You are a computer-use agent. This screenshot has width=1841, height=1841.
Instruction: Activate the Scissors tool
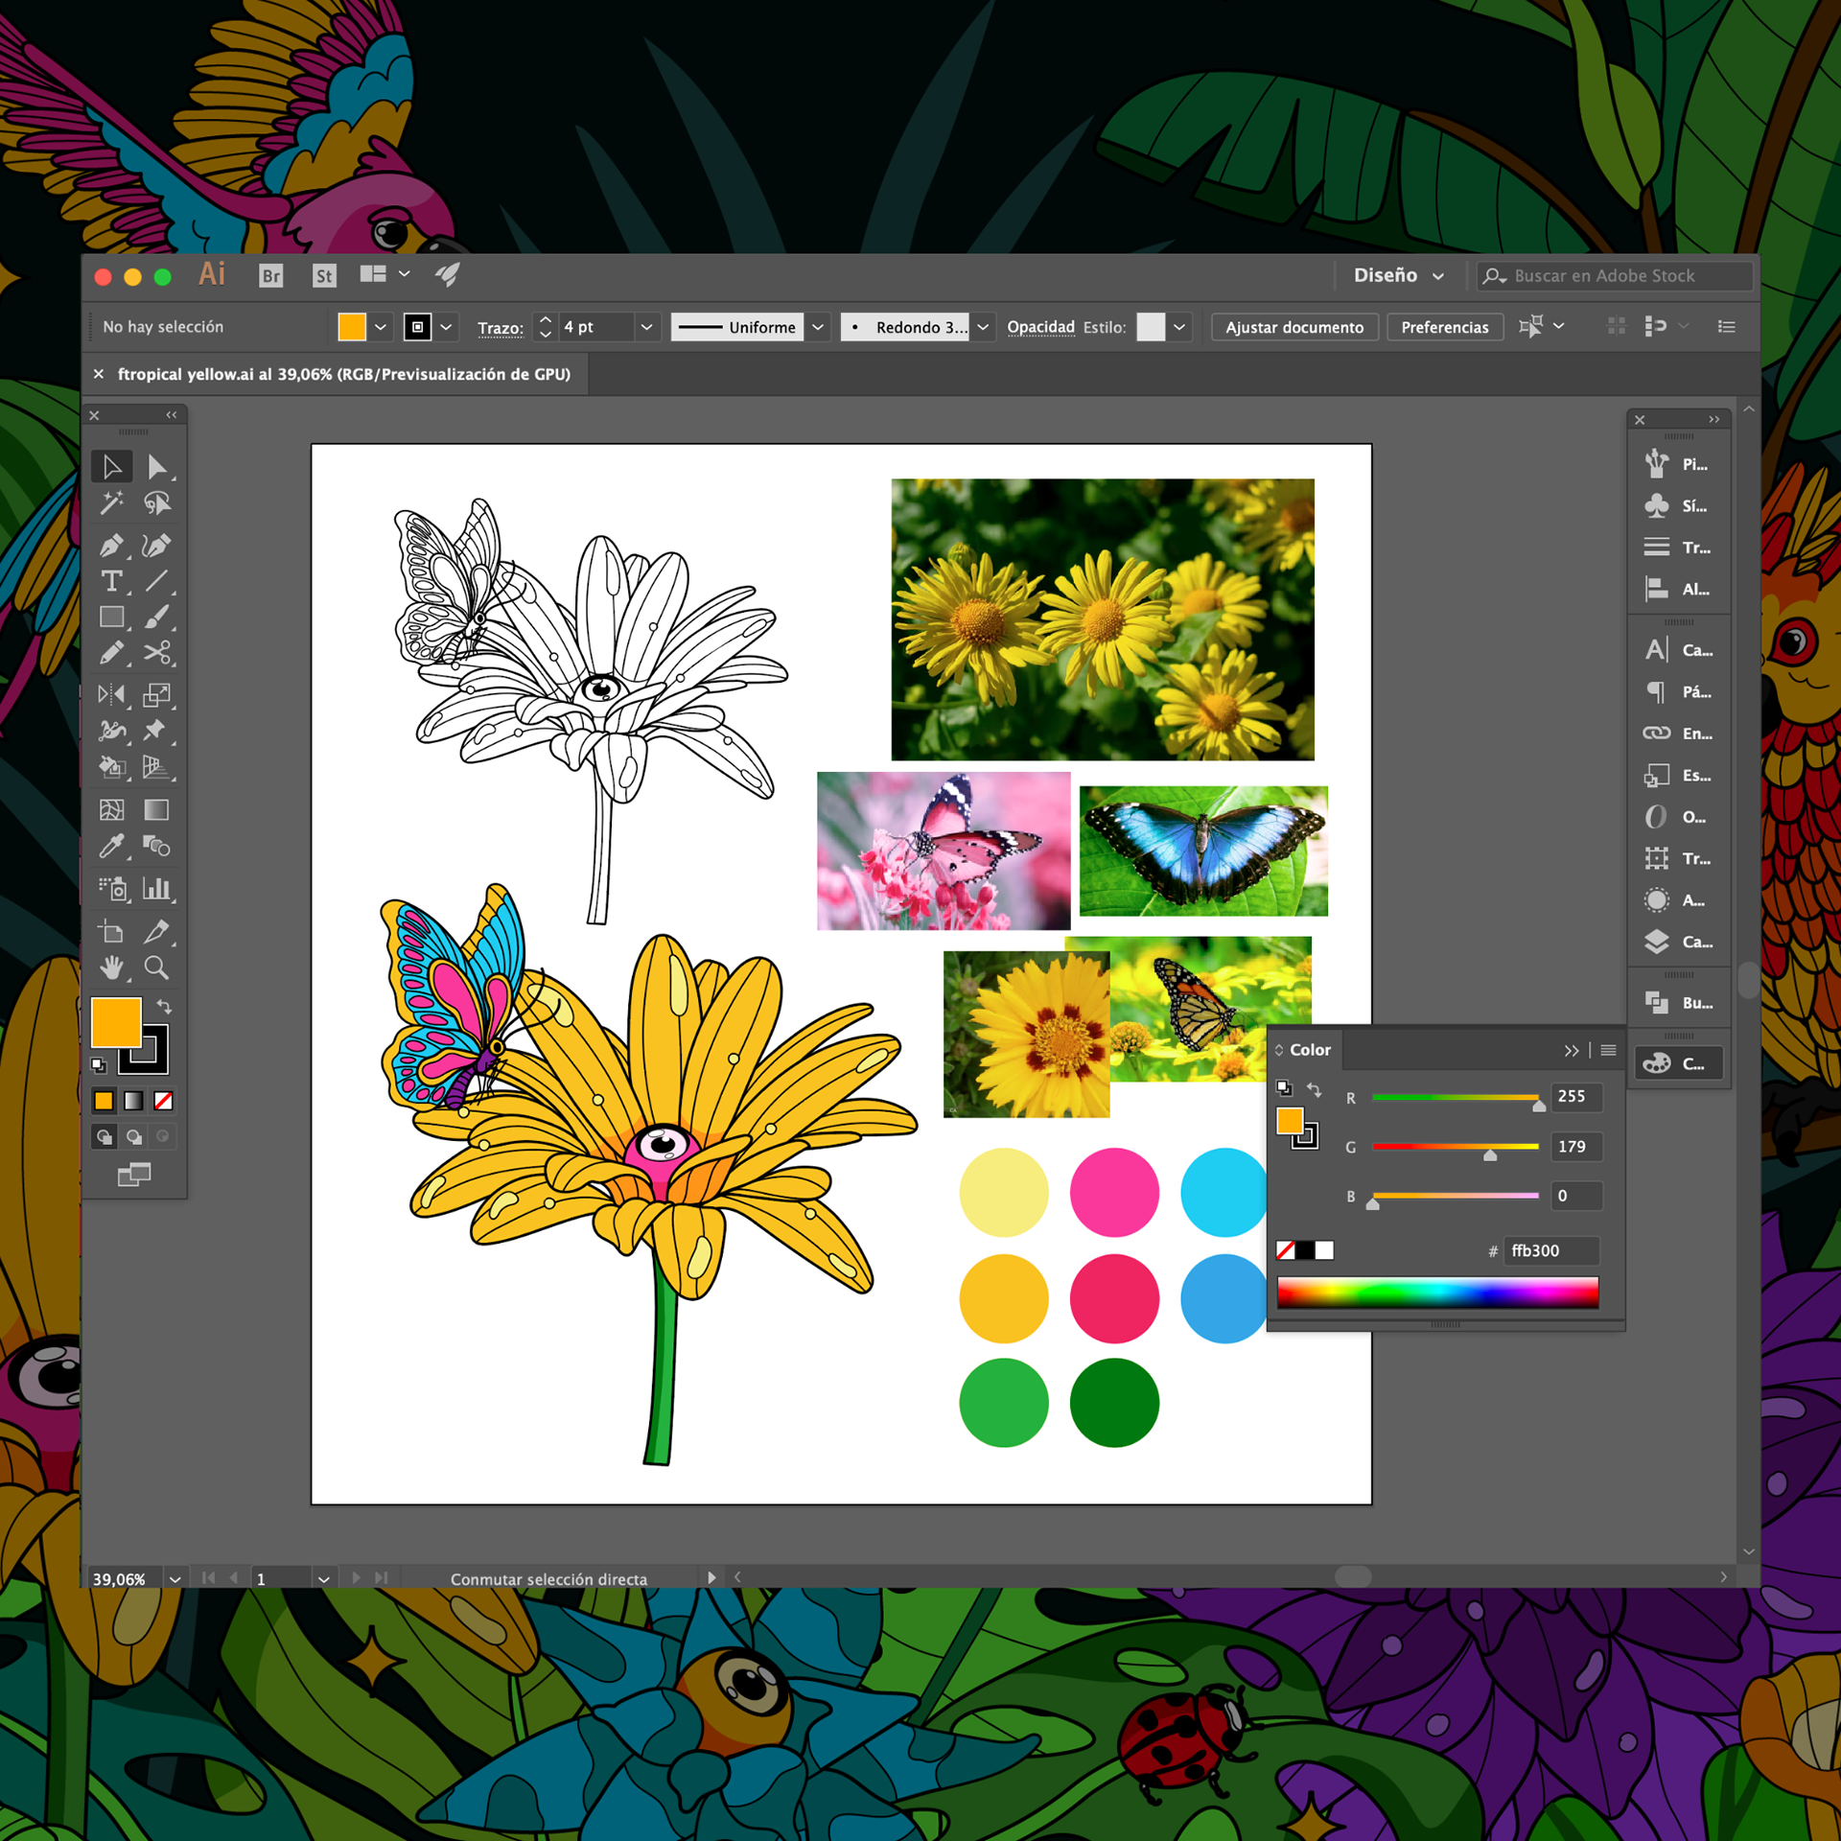tap(156, 653)
